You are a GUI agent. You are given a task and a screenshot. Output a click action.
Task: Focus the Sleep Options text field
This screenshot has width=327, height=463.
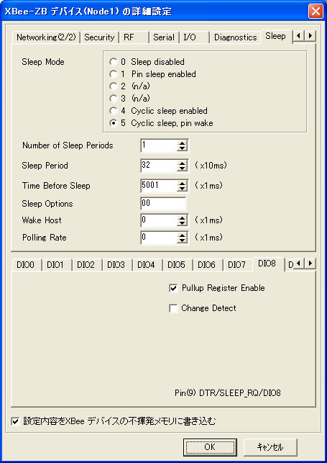point(164,204)
